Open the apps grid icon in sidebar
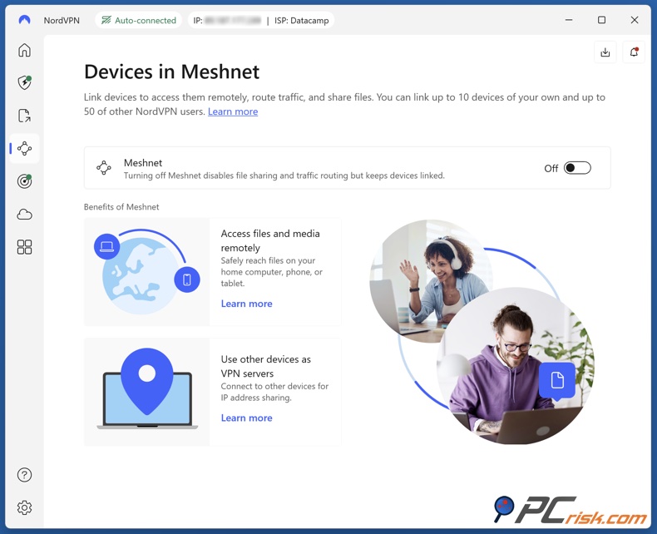The width and height of the screenshot is (657, 534). pyautogui.click(x=24, y=247)
